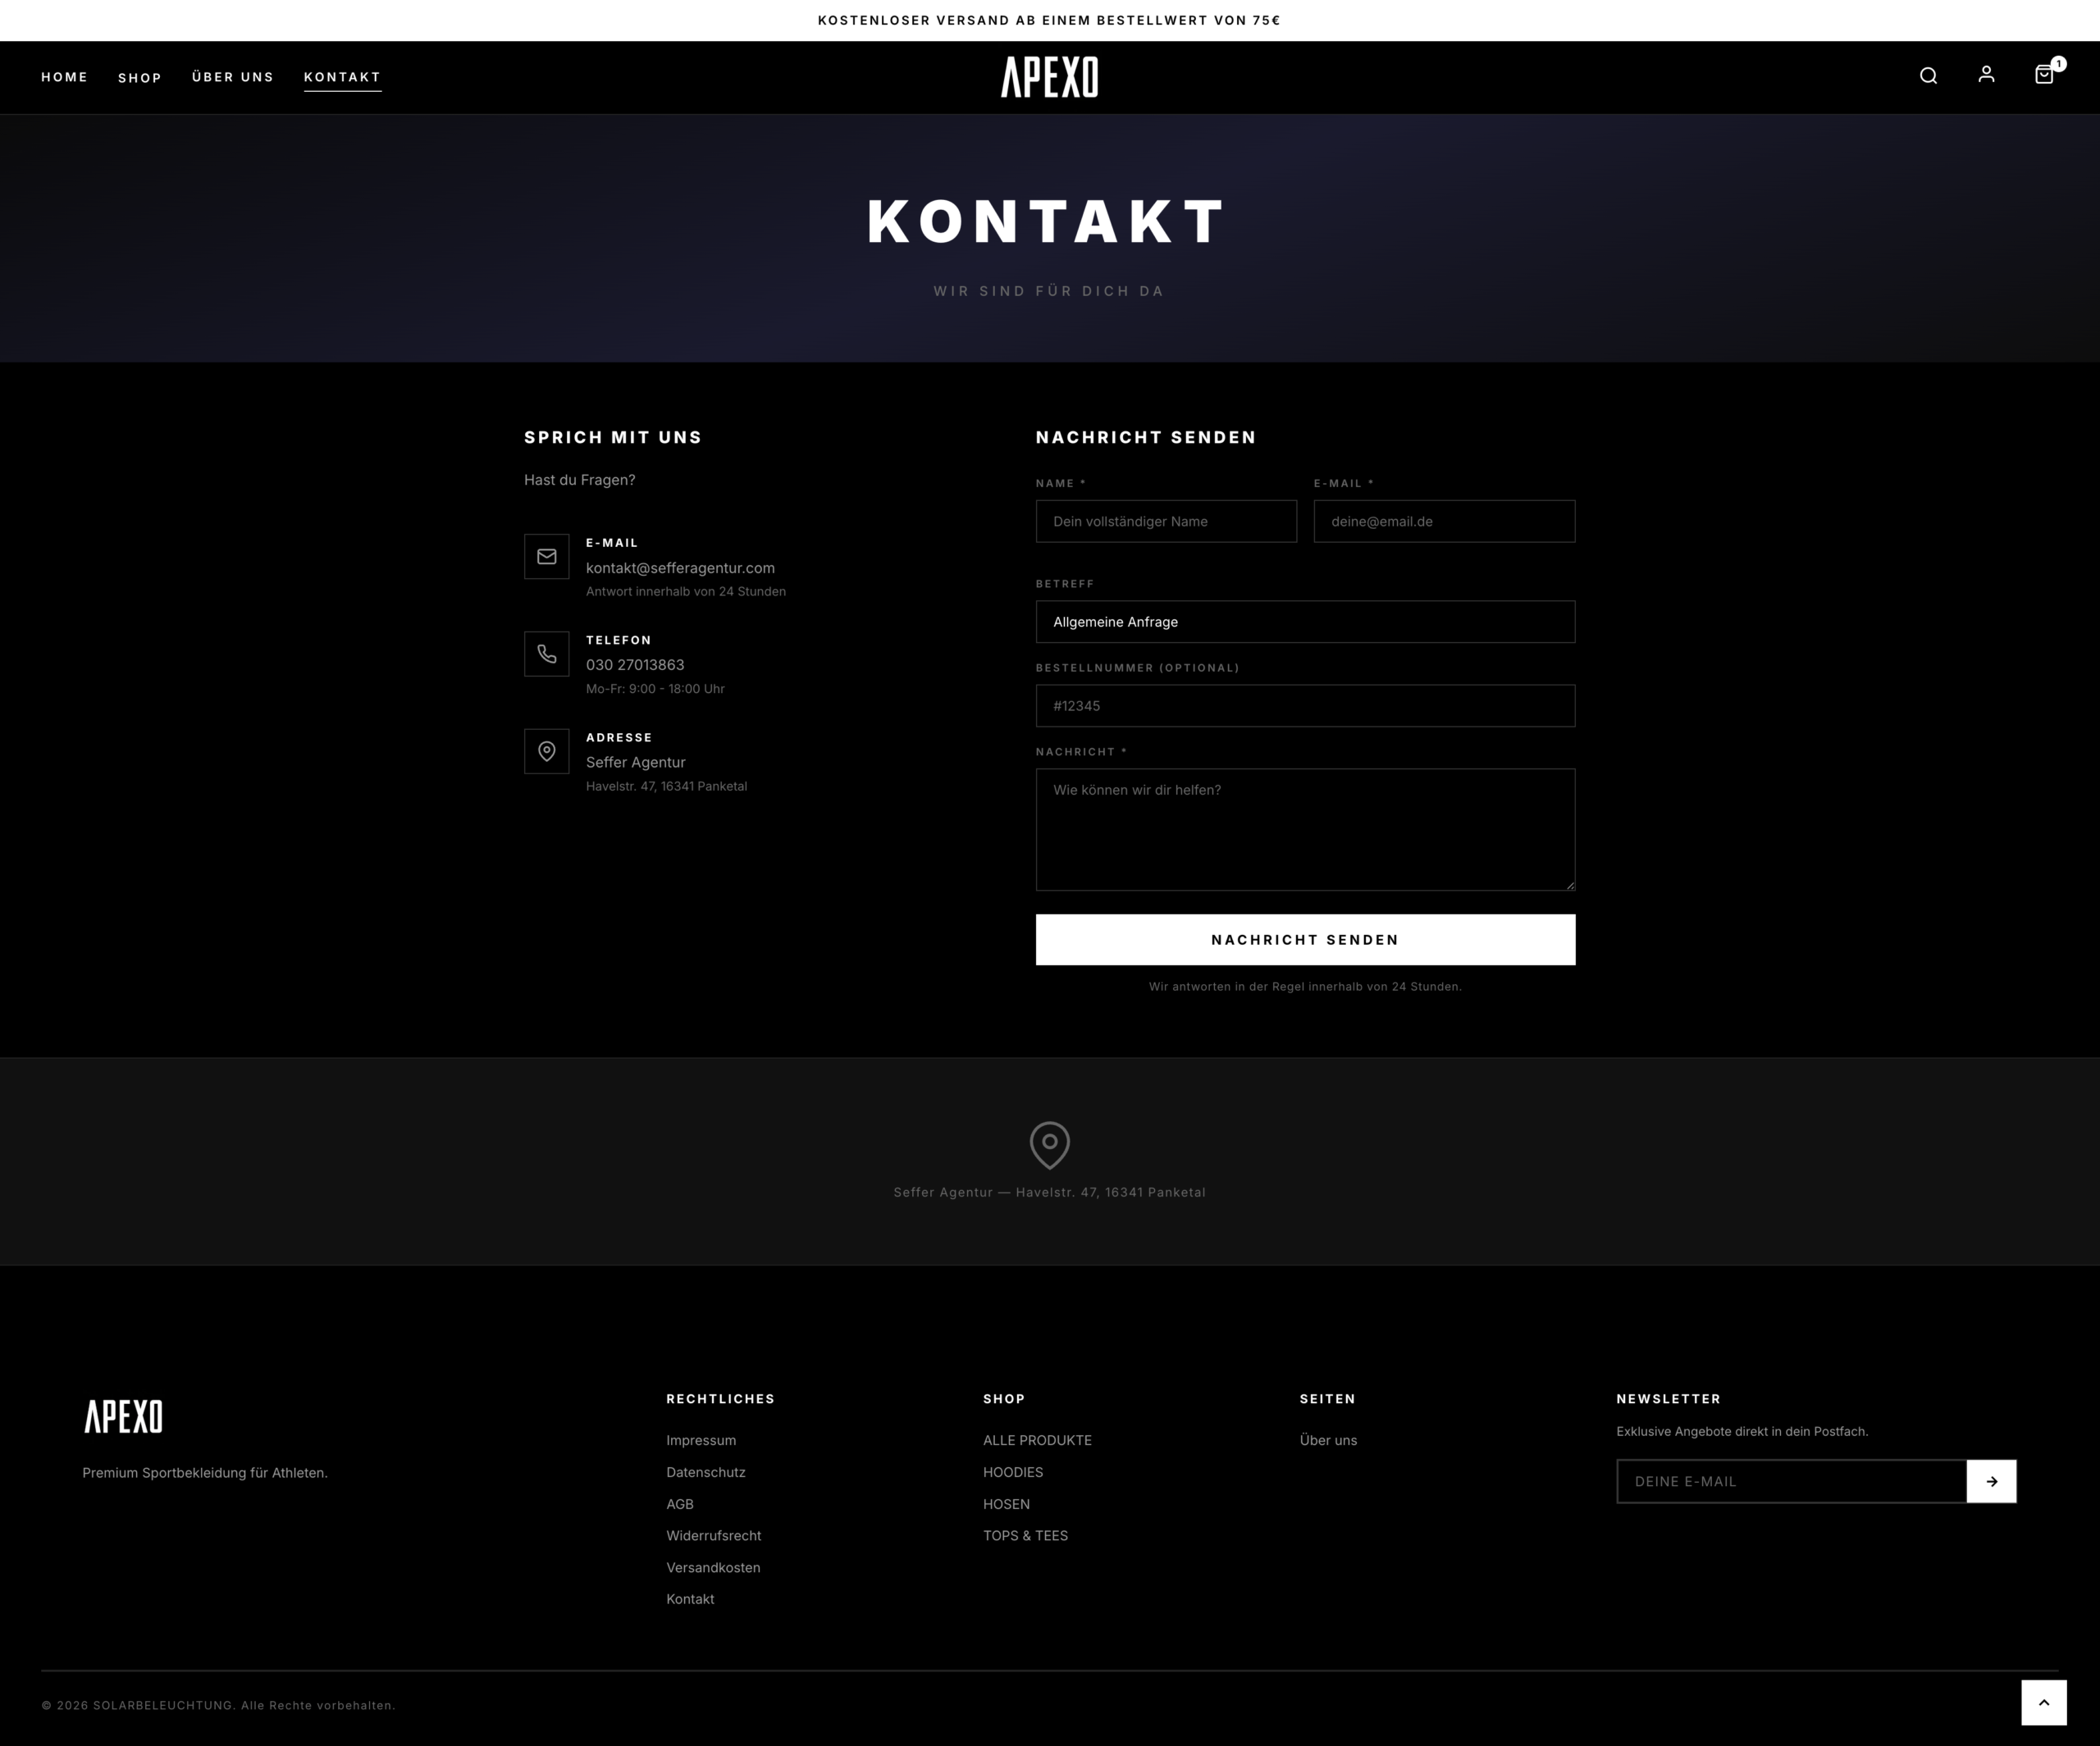Viewport: 2100px width, 1746px height.
Task: Click the small pin icon beside Adresse
Action: point(547,751)
